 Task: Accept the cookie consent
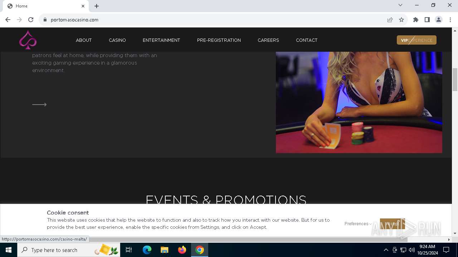pos(392,224)
